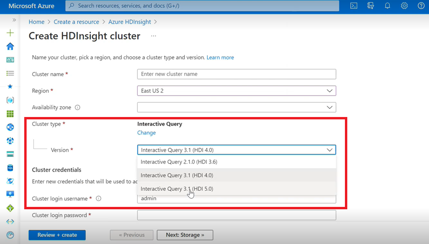Image resolution: width=429 pixels, height=244 pixels.
Task: Open All resources green grid icon
Action: (10, 114)
